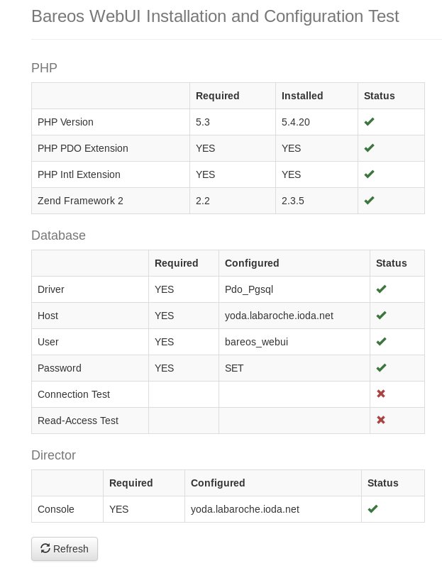442x573 pixels.
Task: Click the Director section heading
Action: [x=53, y=455]
